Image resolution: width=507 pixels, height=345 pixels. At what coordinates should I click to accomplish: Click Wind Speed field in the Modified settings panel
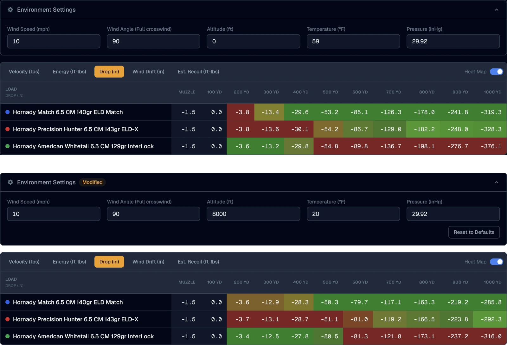click(x=54, y=214)
